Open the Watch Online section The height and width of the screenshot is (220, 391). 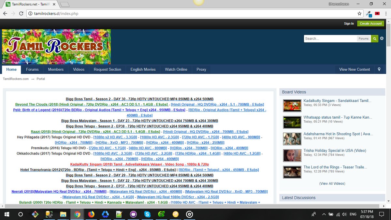click(176, 69)
